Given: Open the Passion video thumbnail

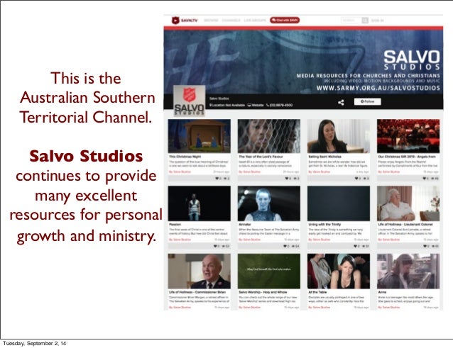Looking at the screenshot, I should pyautogui.click(x=199, y=203).
